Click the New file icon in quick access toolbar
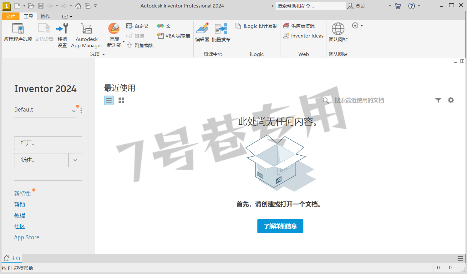 coord(17,6)
